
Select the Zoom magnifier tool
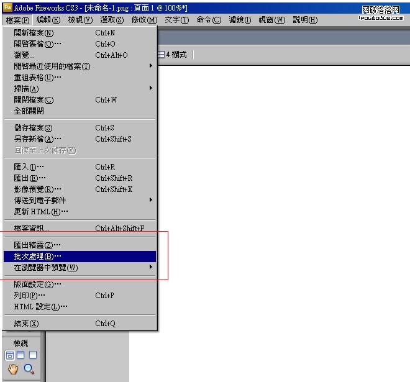[x=29, y=369]
